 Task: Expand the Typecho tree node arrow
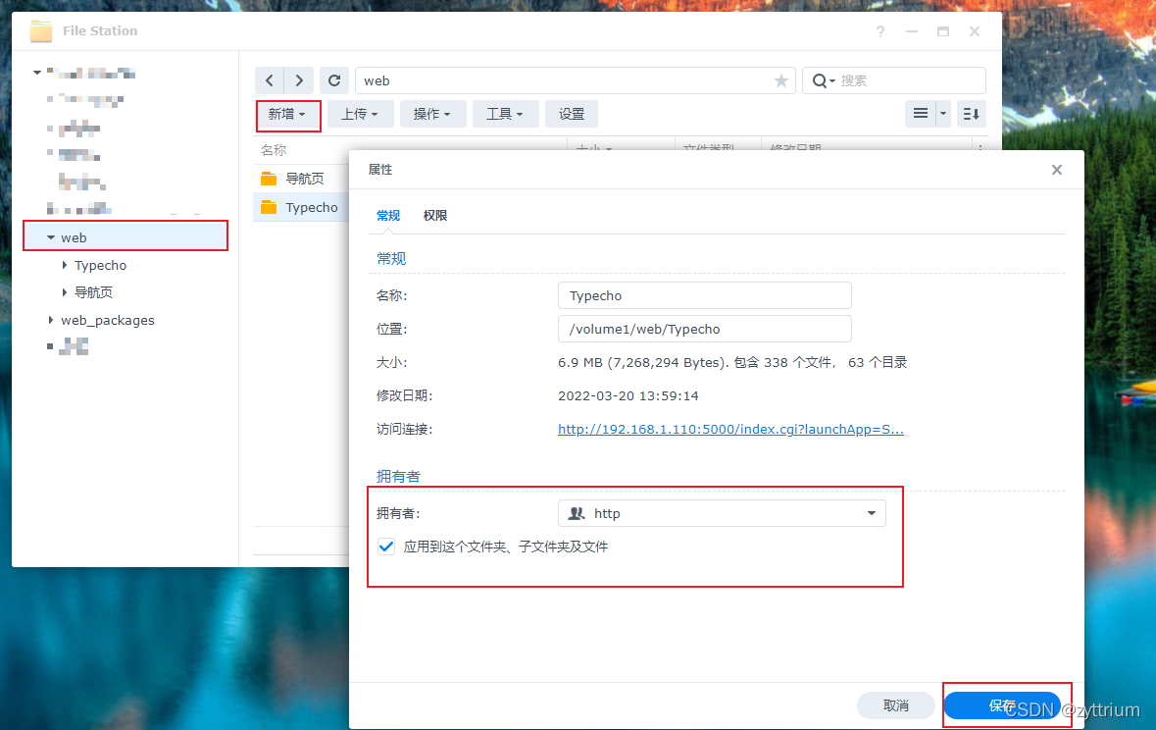65,265
